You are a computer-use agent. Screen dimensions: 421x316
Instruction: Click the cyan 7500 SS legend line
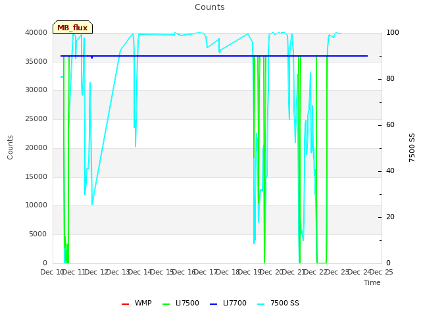point(260,304)
